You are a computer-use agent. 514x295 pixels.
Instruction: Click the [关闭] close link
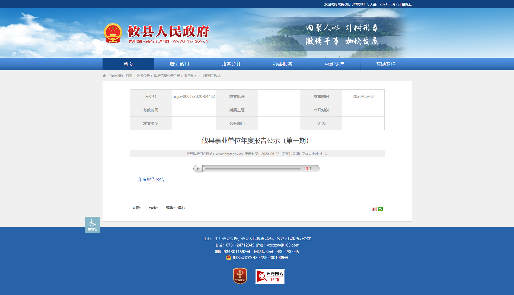point(296,154)
